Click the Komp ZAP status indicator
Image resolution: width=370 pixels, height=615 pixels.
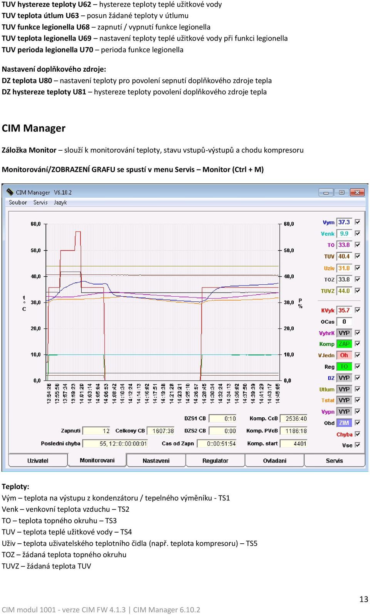point(344,344)
